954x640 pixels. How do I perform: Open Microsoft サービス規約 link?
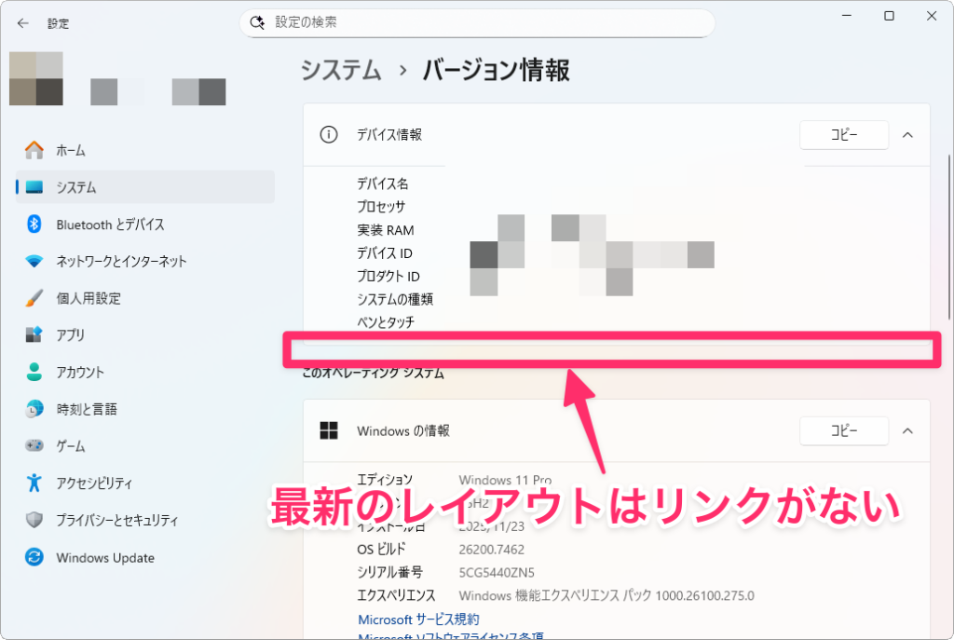point(418,620)
